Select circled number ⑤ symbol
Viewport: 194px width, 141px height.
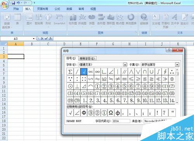tap(125, 86)
